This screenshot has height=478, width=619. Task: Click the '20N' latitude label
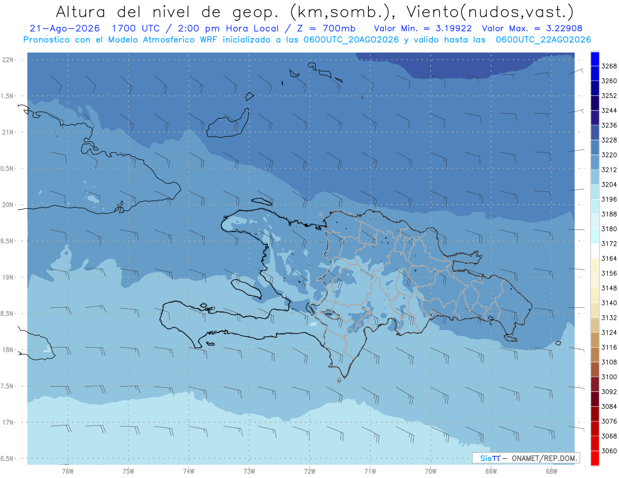[8, 205]
